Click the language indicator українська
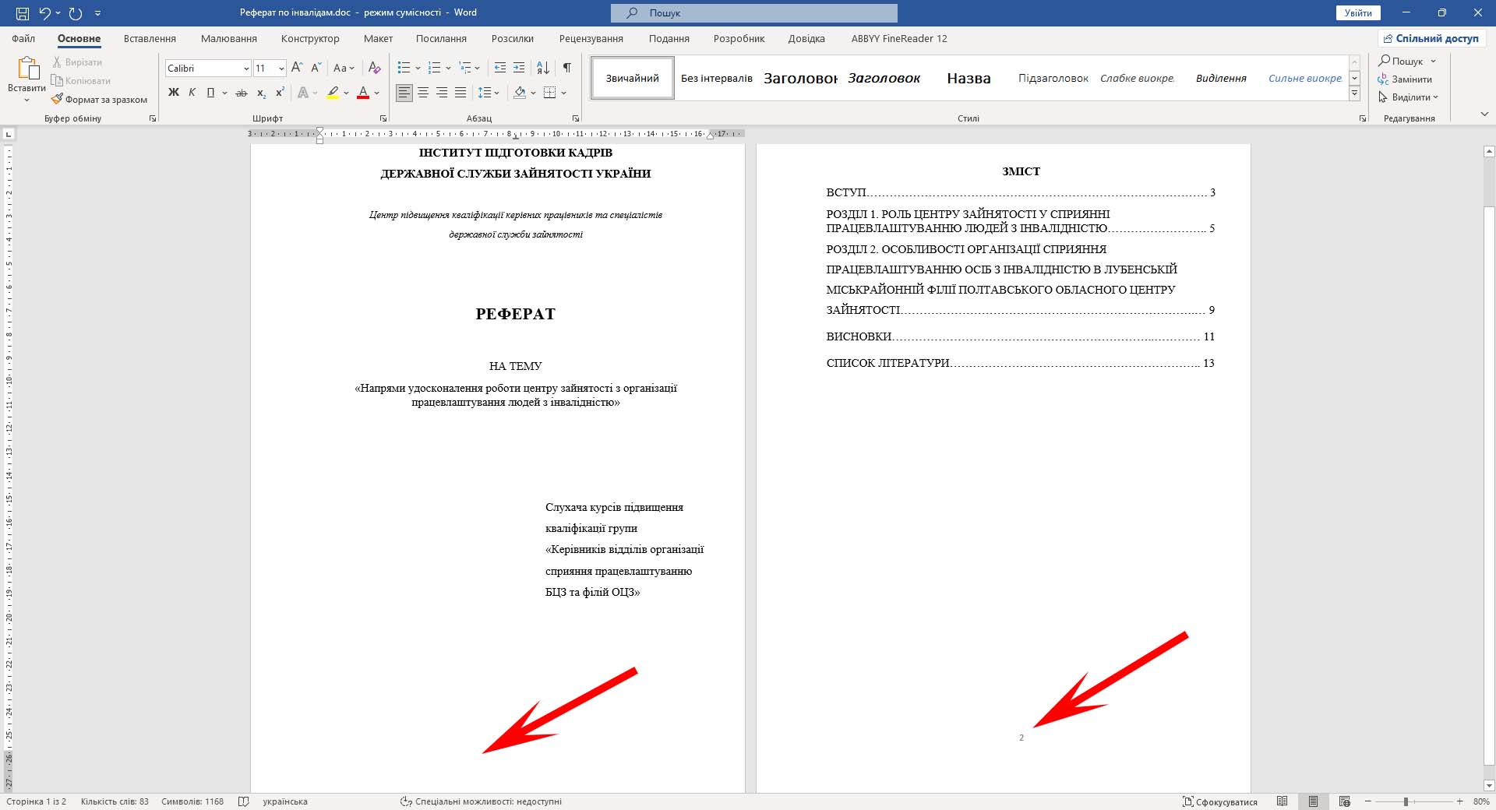The width and height of the screenshot is (1496, 810). pyautogui.click(x=285, y=801)
